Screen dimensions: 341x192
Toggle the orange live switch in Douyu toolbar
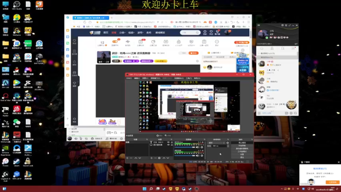tap(115, 41)
